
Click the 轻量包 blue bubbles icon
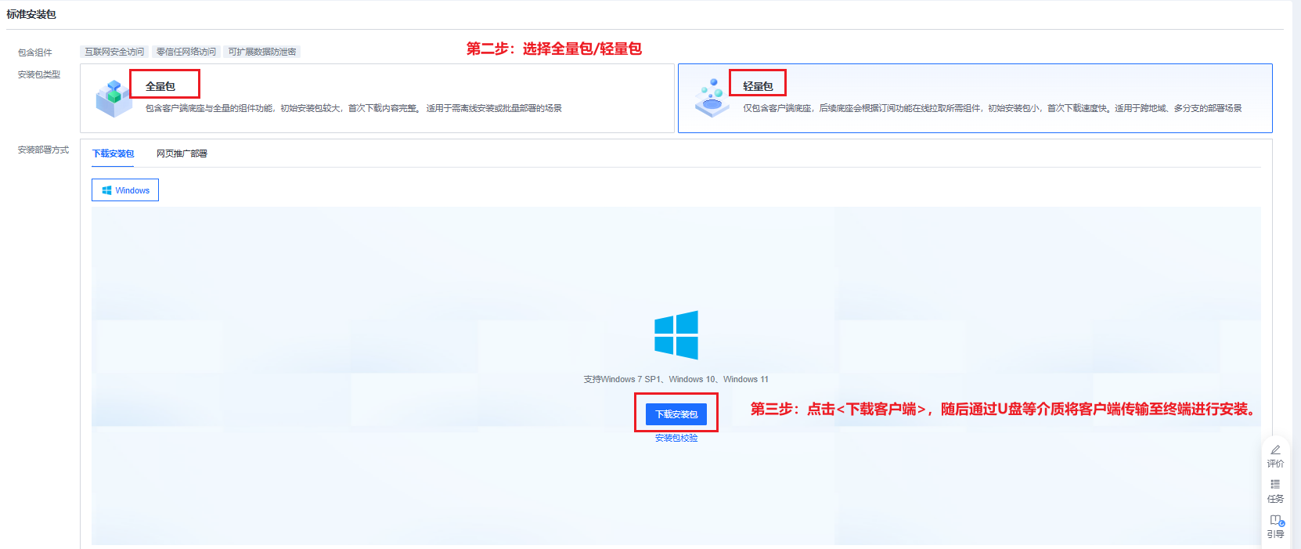coord(712,99)
